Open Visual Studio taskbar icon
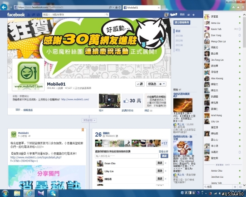This screenshot has width=246, height=197. 41,193
